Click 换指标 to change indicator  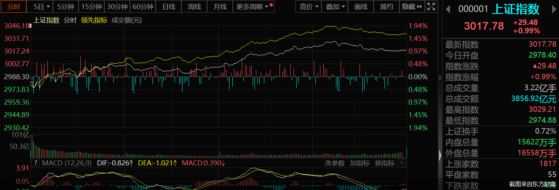[385, 163]
